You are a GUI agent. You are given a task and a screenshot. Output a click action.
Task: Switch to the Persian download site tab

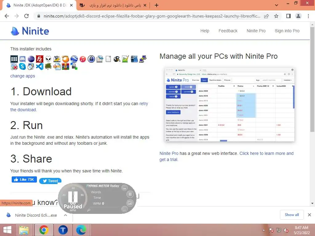click(113, 5)
